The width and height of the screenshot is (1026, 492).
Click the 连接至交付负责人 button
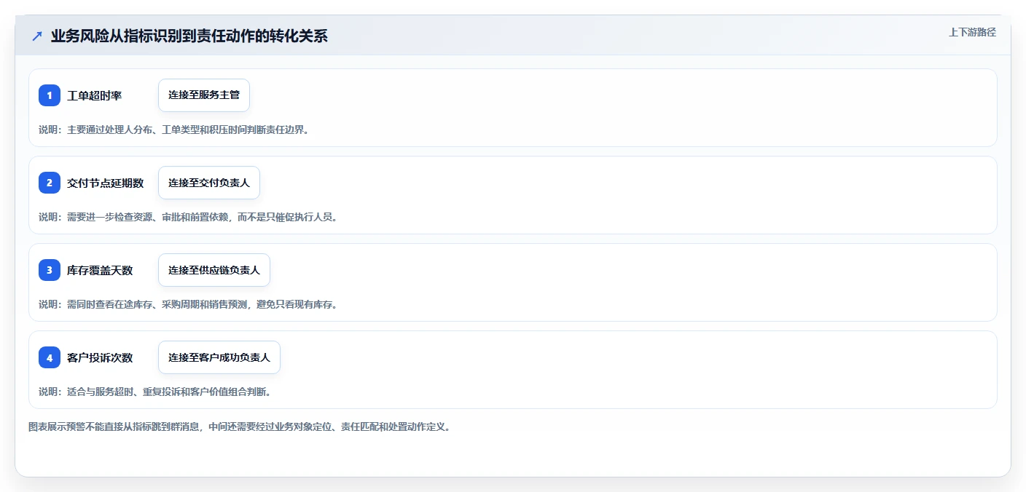(x=209, y=183)
